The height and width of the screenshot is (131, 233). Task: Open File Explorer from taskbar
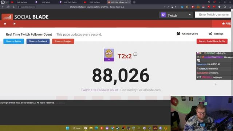(91, 128)
